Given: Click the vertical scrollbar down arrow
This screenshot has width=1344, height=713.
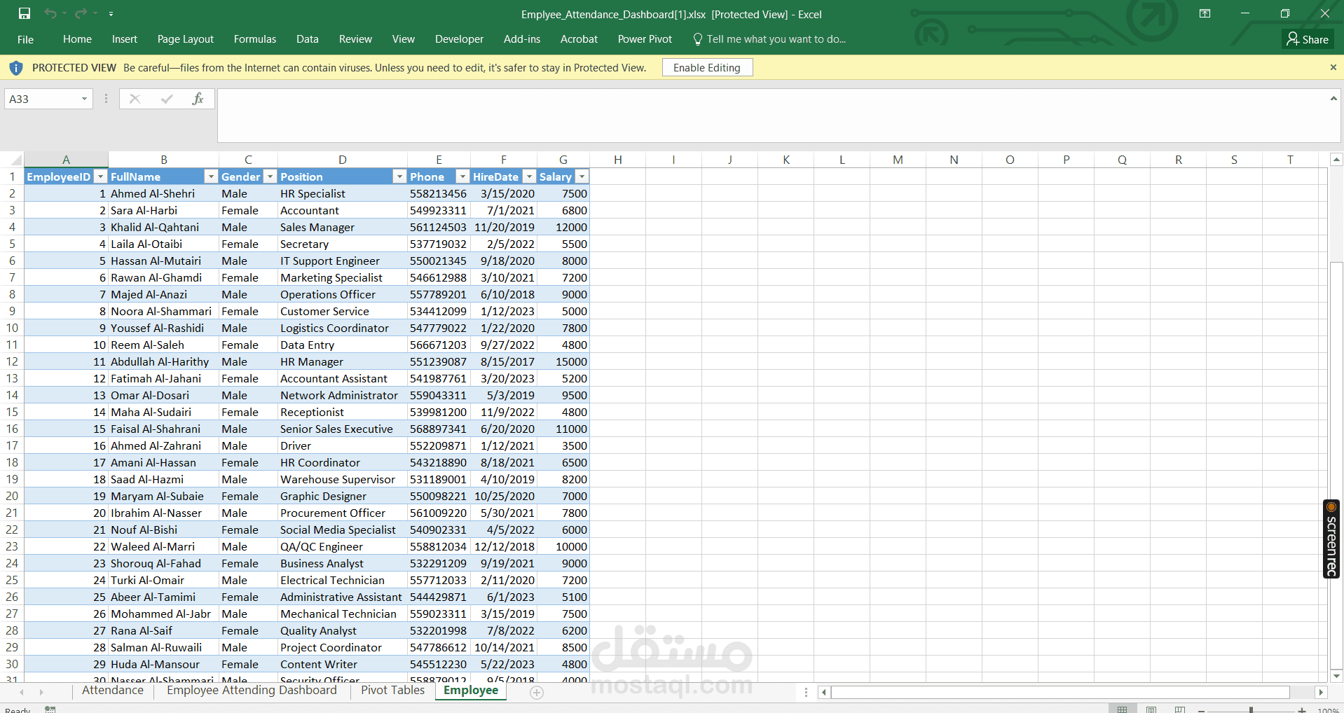Looking at the screenshot, I should tap(1336, 676).
